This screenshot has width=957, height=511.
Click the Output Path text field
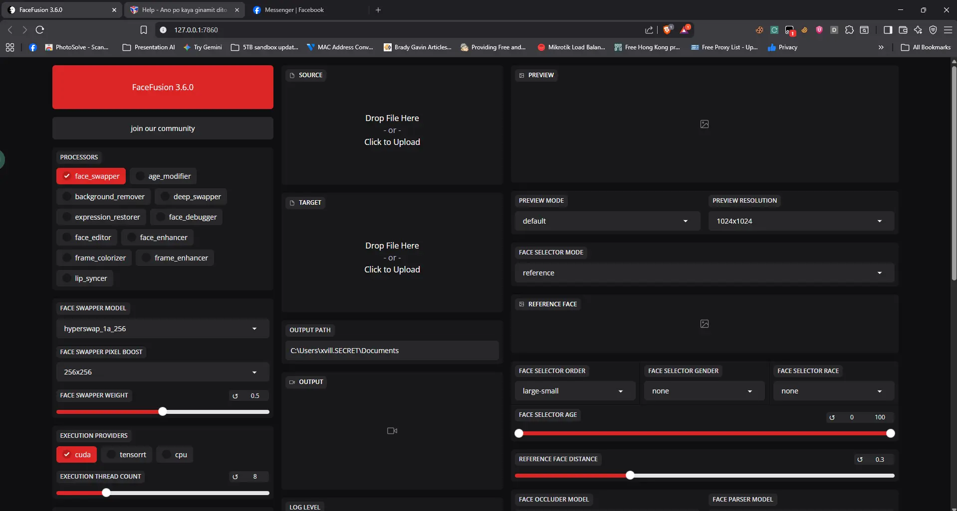(392, 351)
